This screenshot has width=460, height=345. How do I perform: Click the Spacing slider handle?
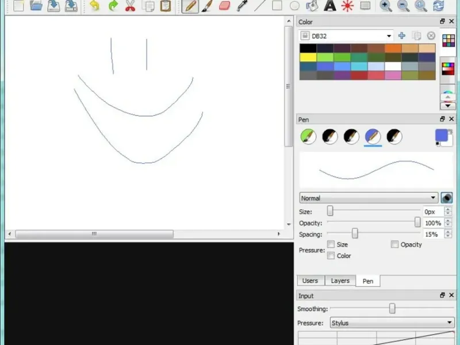click(355, 233)
